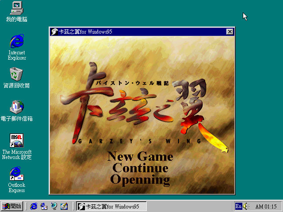This screenshot has width=283, height=212.
Task: Launch Internet Explorer from quick launch bar
Action: pos(34,206)
